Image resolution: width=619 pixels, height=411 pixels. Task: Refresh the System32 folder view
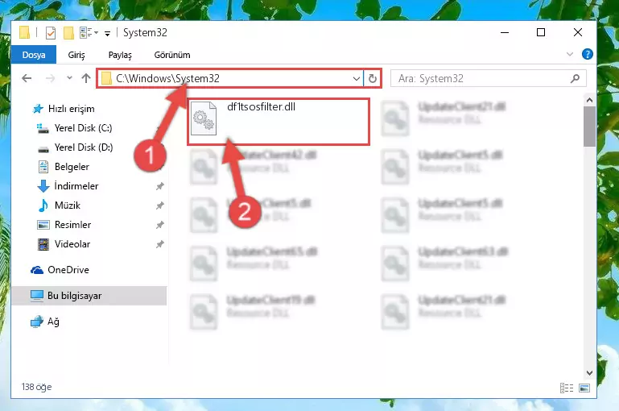coord(372,79)
